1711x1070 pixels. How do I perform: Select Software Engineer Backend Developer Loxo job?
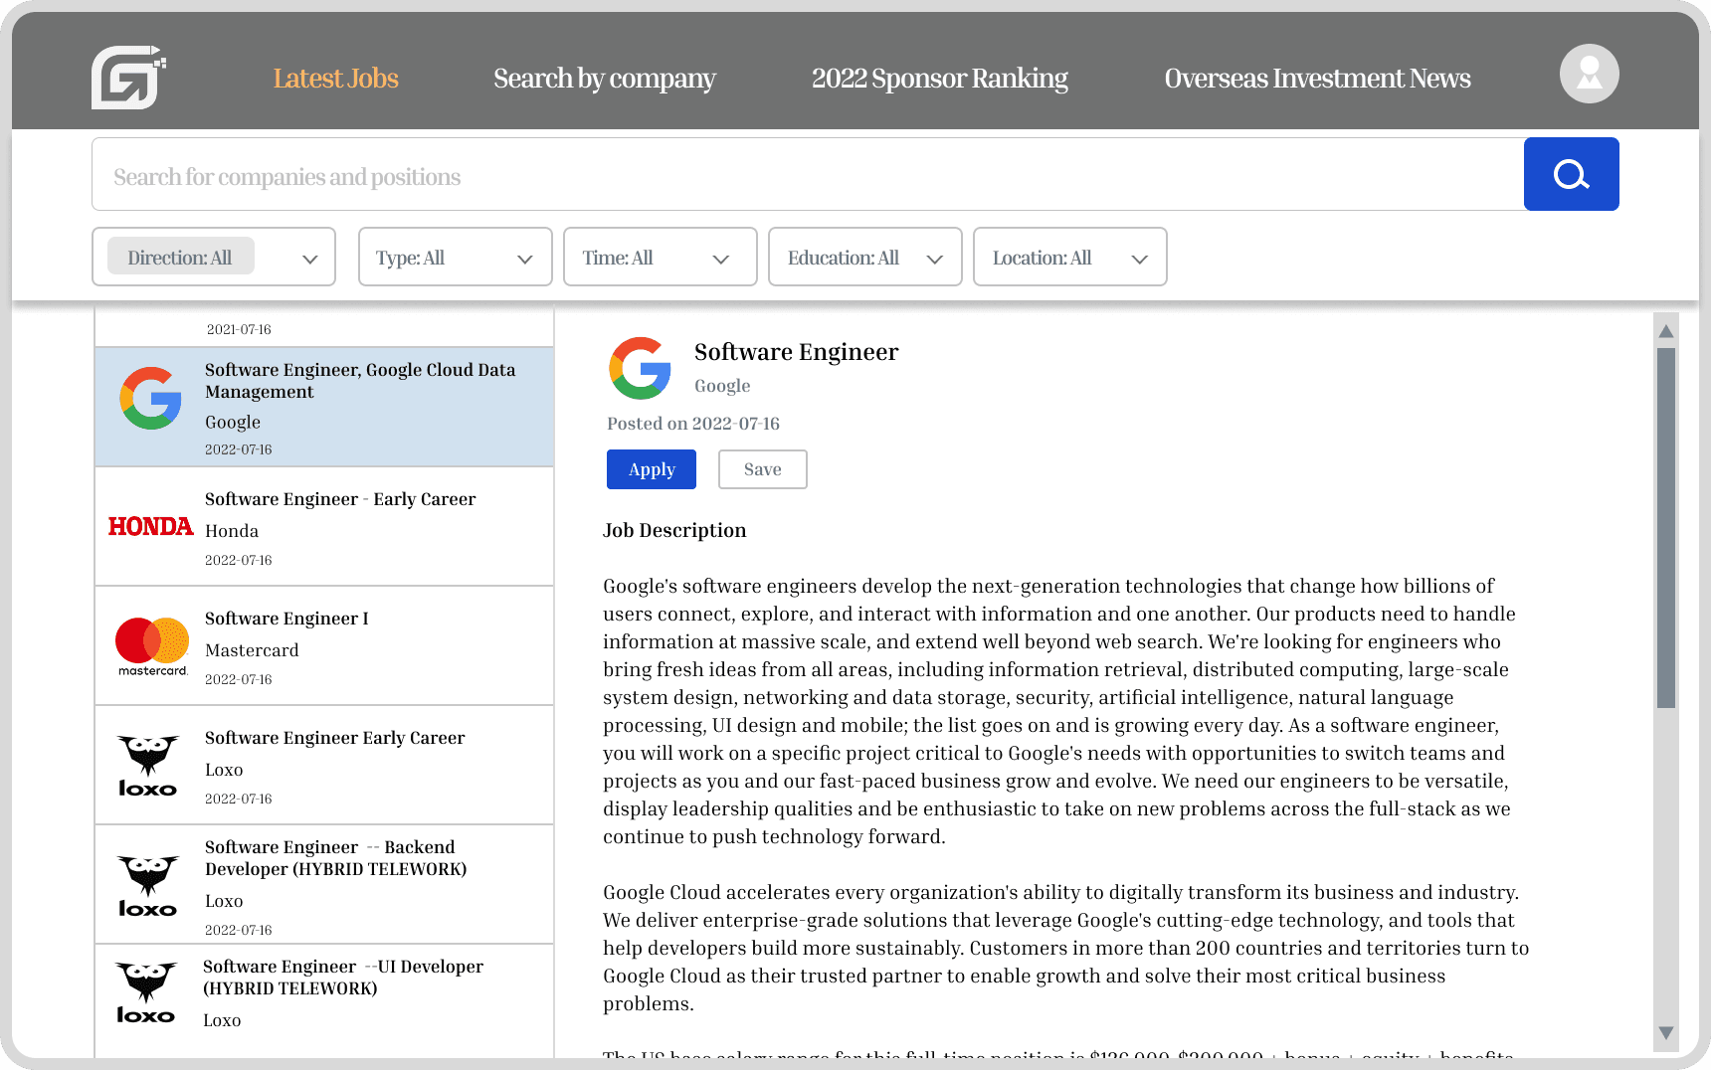click(324, 884)
